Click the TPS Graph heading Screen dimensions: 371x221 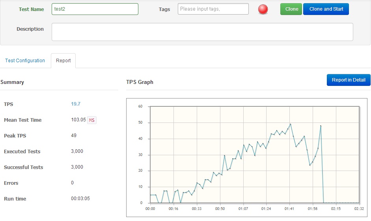click(x=140, y=82)
